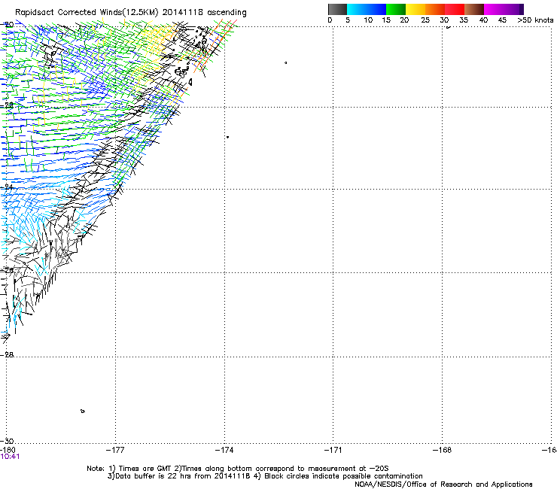Viewport: 557px width, 489px height.
Task: Click the legend label '35'
Action: point(464,20)
